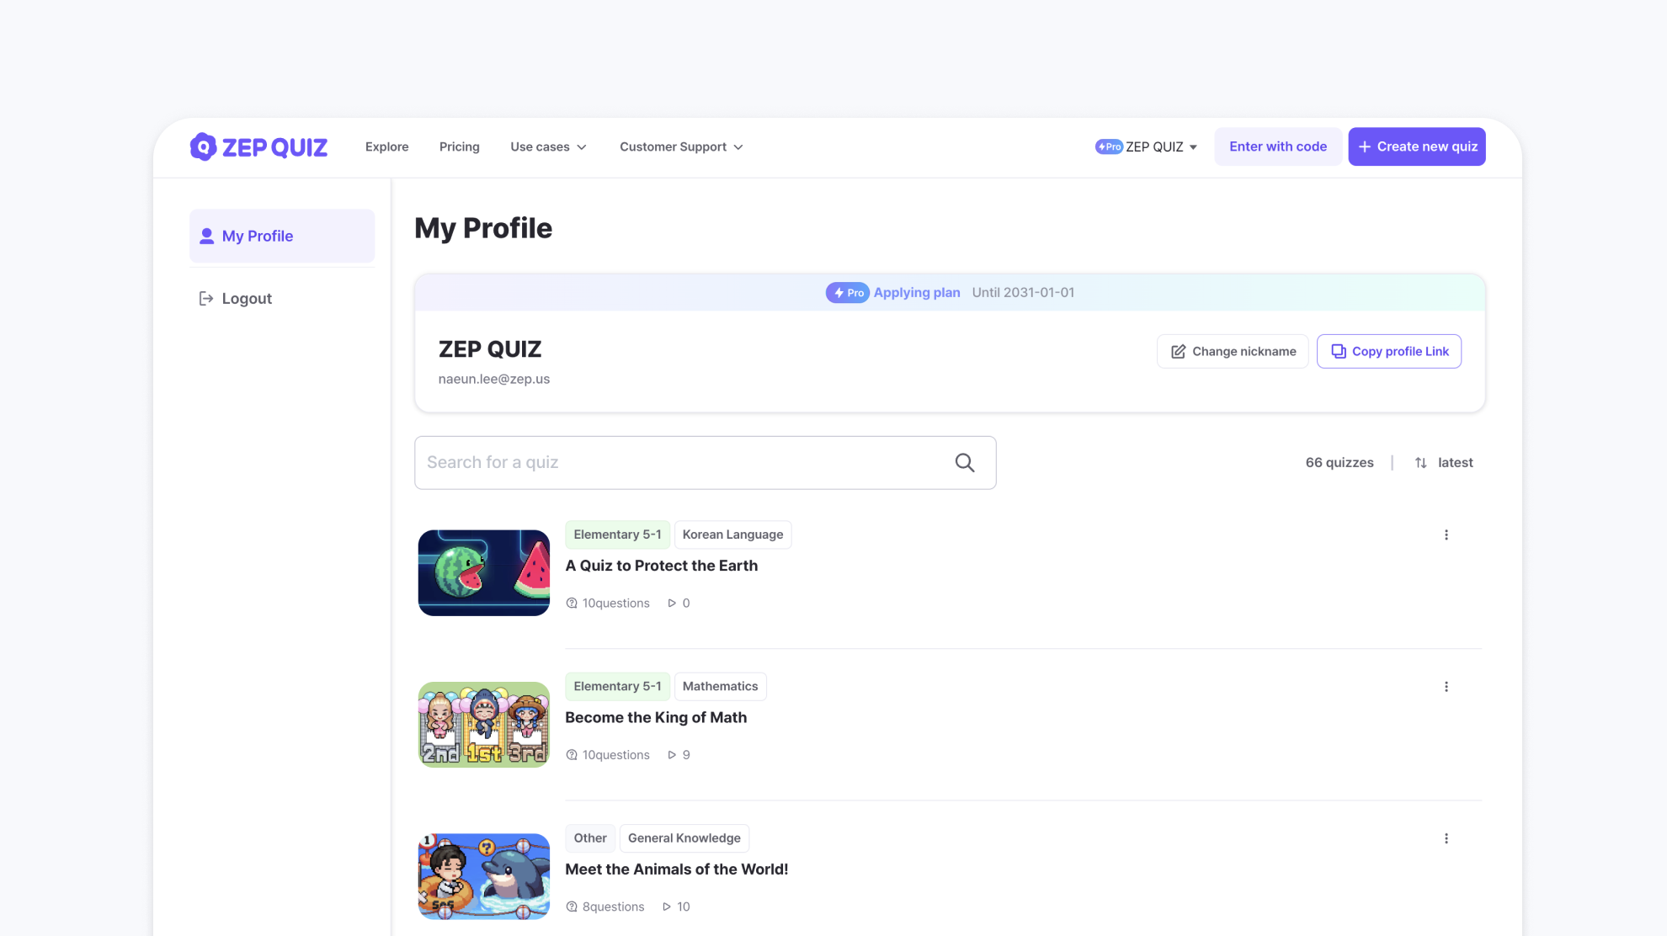The width and height of the screenshot is (1667, 936).
Task: Copy the profile link
Action: [1388, 351]
